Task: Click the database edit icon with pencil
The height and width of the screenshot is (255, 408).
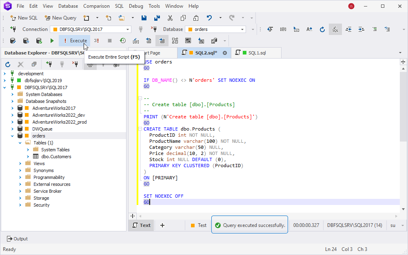Action: pos(13,41)
